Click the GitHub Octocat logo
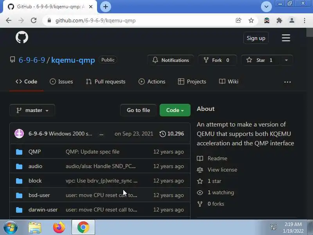 (x=22, y=37)
